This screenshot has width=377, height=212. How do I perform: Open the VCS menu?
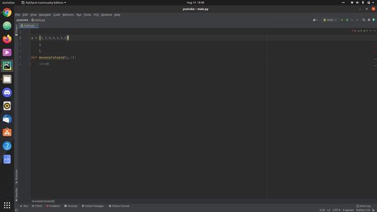[x=96, y=15]
